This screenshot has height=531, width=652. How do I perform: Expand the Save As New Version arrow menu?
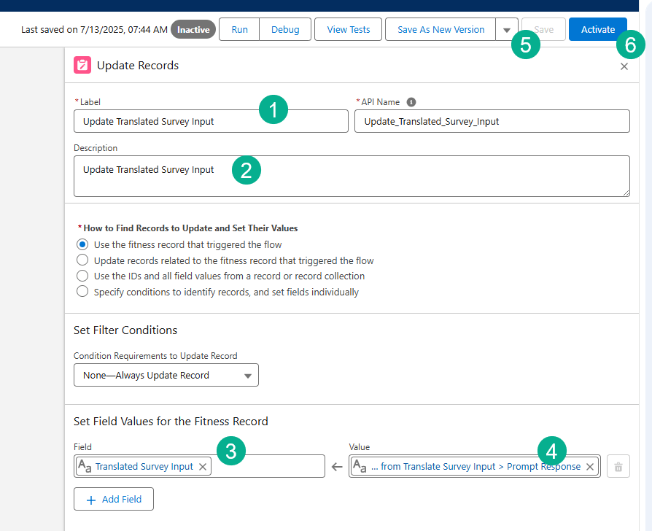pos(507,30)
